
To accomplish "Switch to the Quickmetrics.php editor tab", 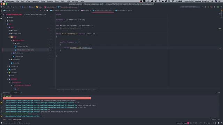I will pos(124,11).
